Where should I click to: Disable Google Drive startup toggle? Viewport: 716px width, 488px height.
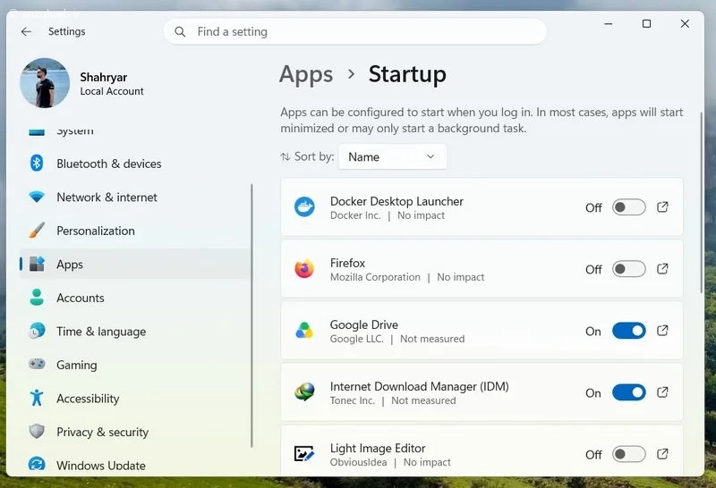pos(629,331)
